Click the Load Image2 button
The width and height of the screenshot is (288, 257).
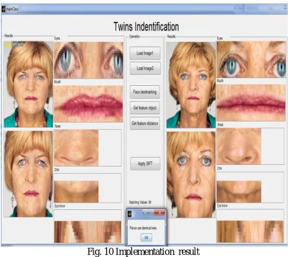tap(145, 68)
